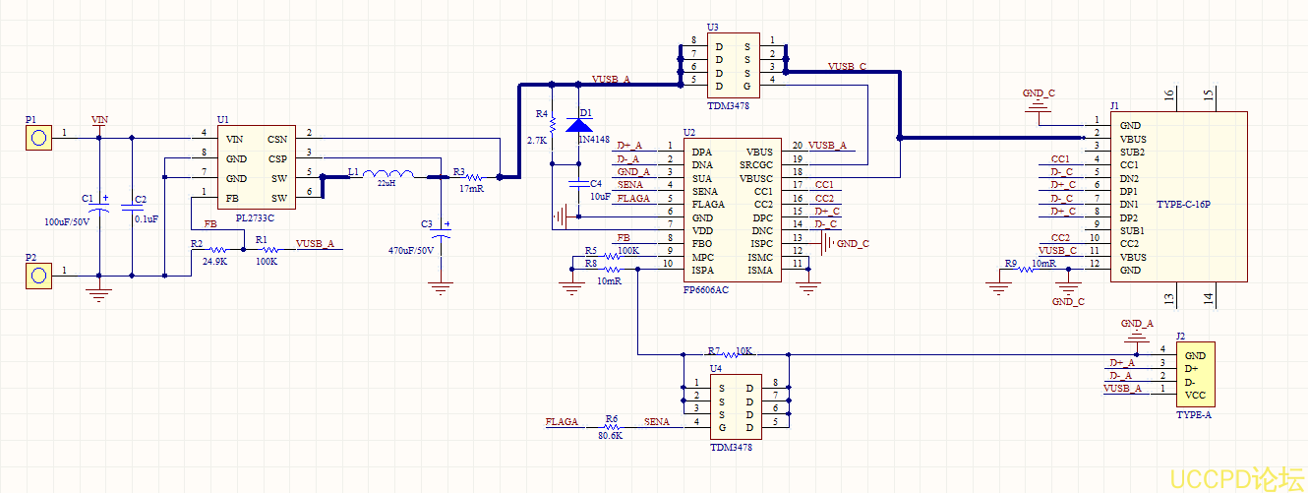Select the J1 TYPE-C-16P connector body

(x=1178, y=197)
